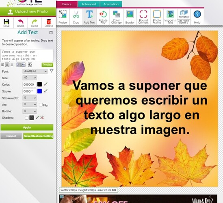Open the Animation tool icon
223x203 pixels.
click(x=184, y=14)
